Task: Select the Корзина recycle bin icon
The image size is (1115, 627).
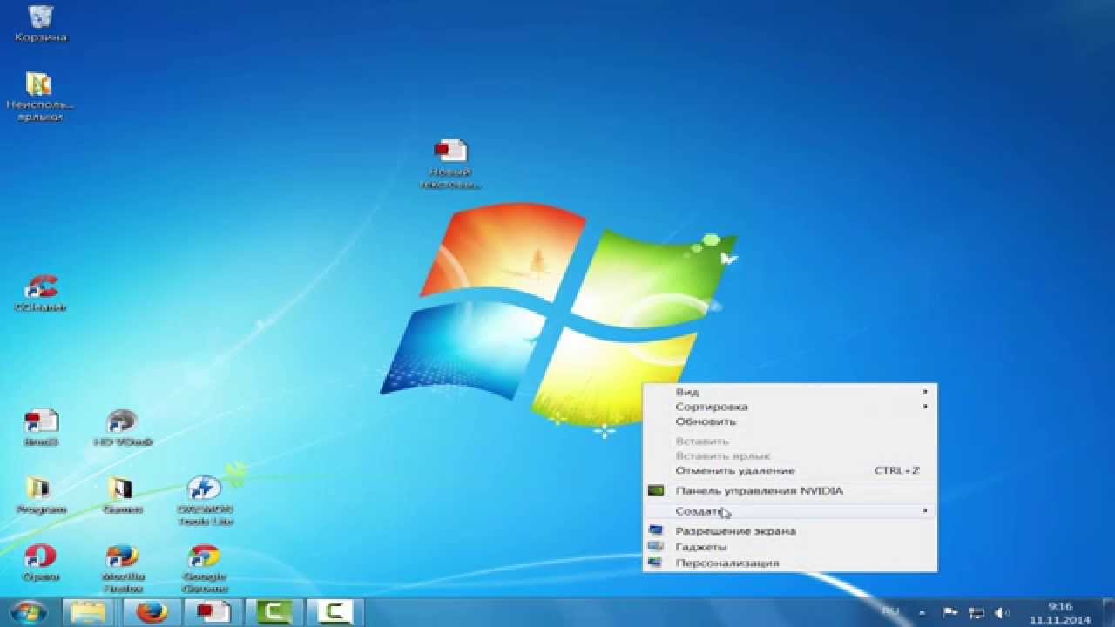Action: pyautogui.click(x=40, y=24)
